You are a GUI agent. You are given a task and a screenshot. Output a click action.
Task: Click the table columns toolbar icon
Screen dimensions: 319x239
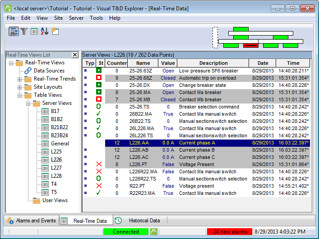(x=34, y=32)
